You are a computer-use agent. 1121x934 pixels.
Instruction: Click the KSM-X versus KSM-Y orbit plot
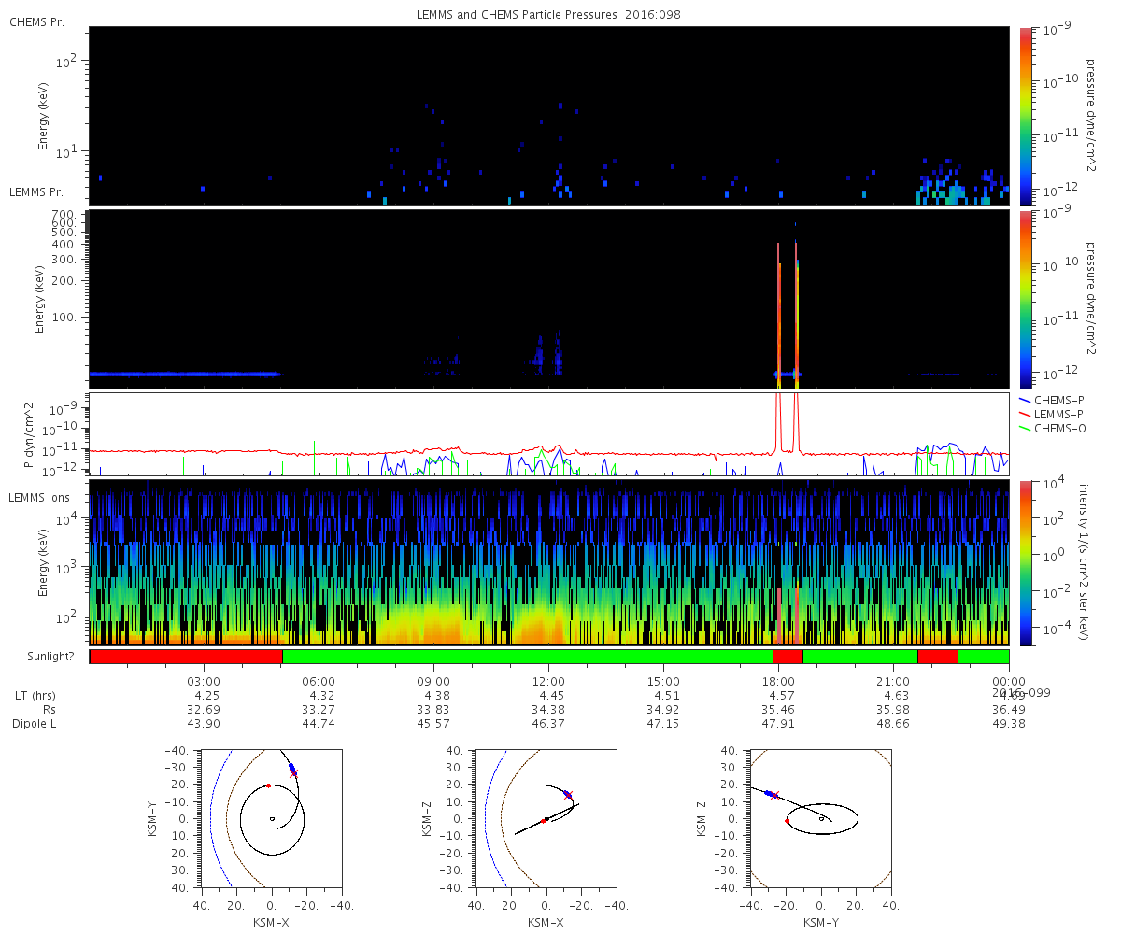point(271,817)
